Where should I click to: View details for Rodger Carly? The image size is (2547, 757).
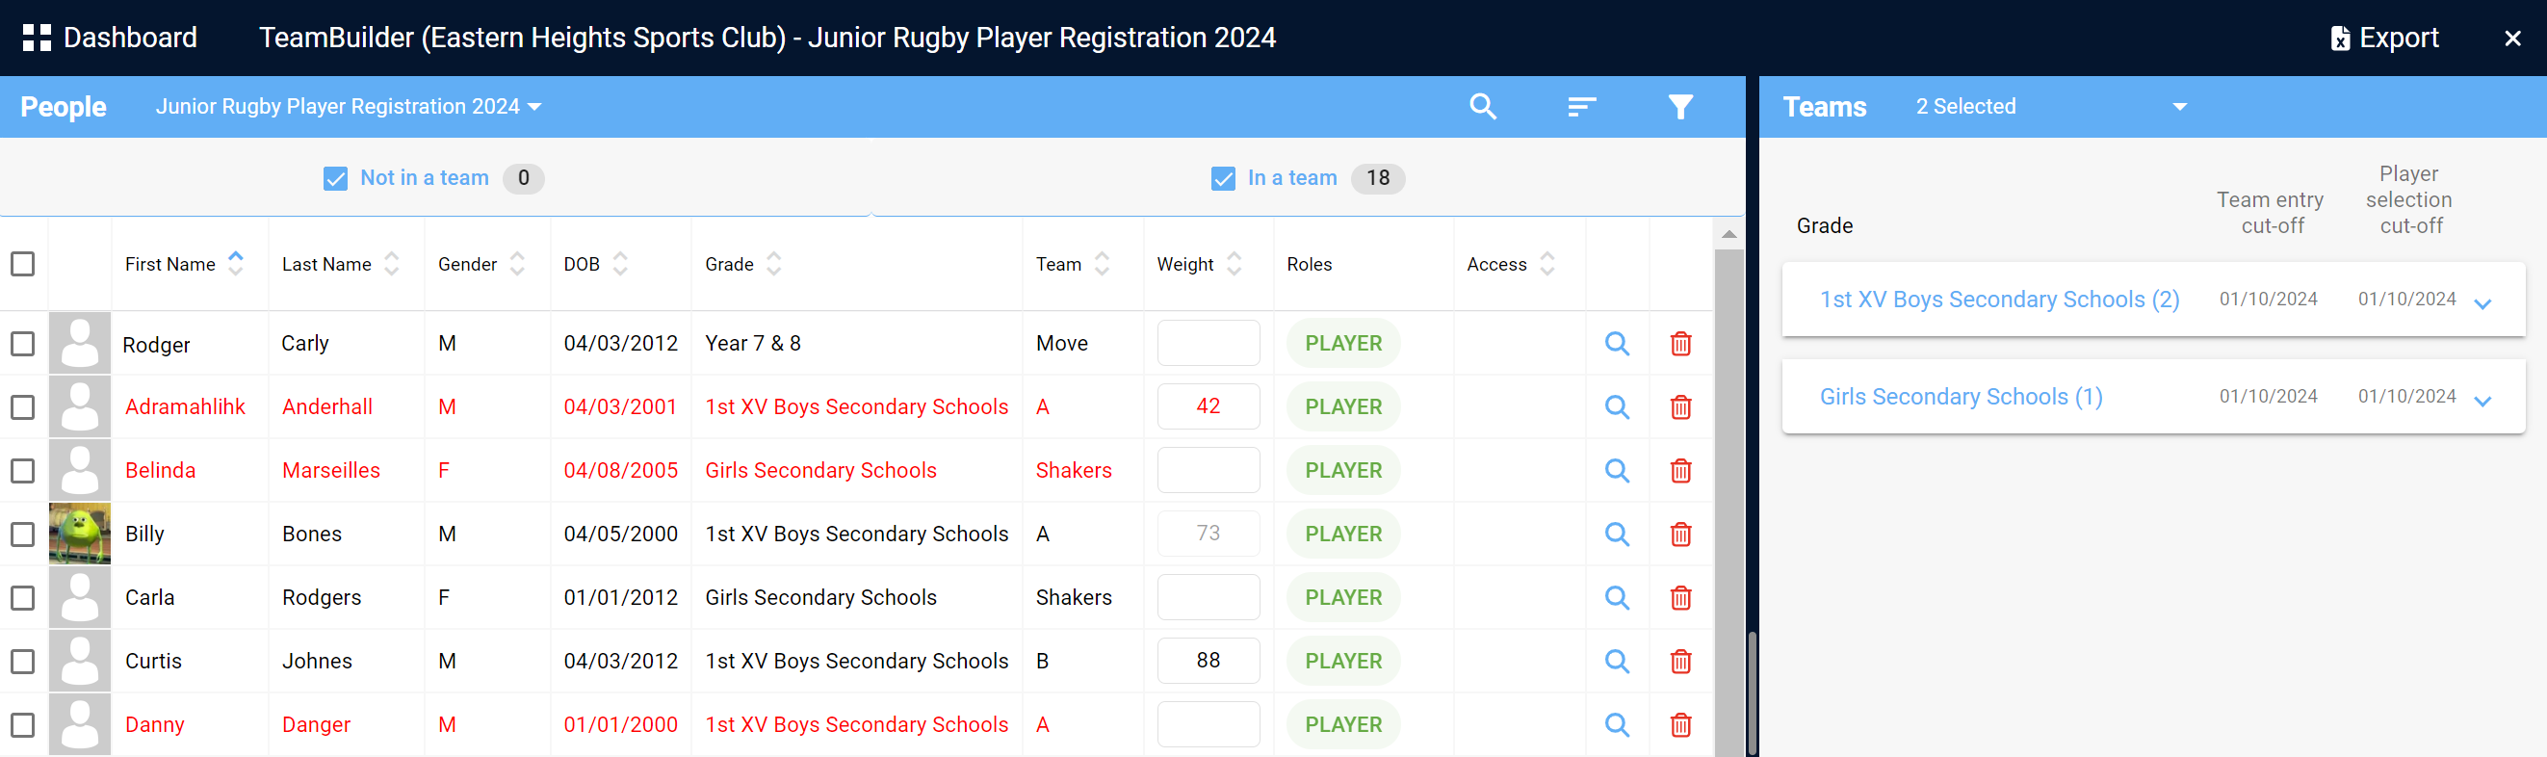coord(1617,344)
